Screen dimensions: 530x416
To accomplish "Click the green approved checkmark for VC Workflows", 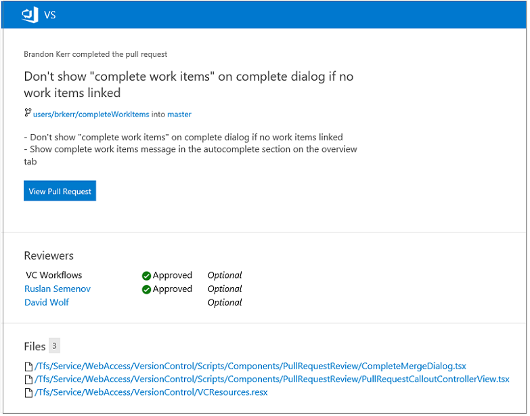I will [x=146, y=276].
